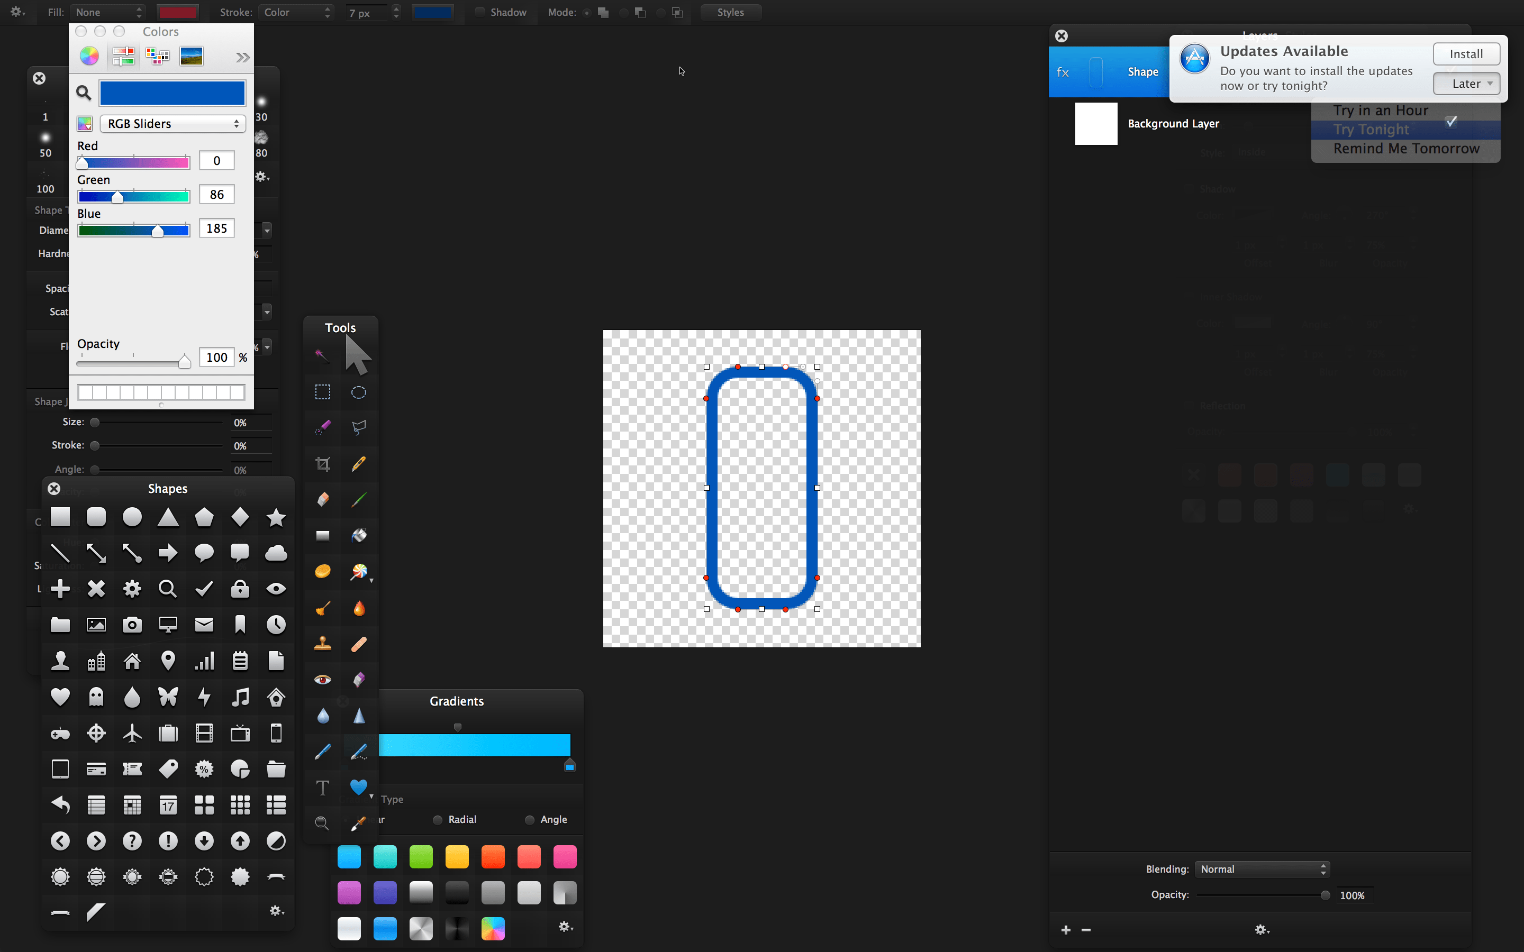Choose Try in an Hour option

(x=1381, y=110)
